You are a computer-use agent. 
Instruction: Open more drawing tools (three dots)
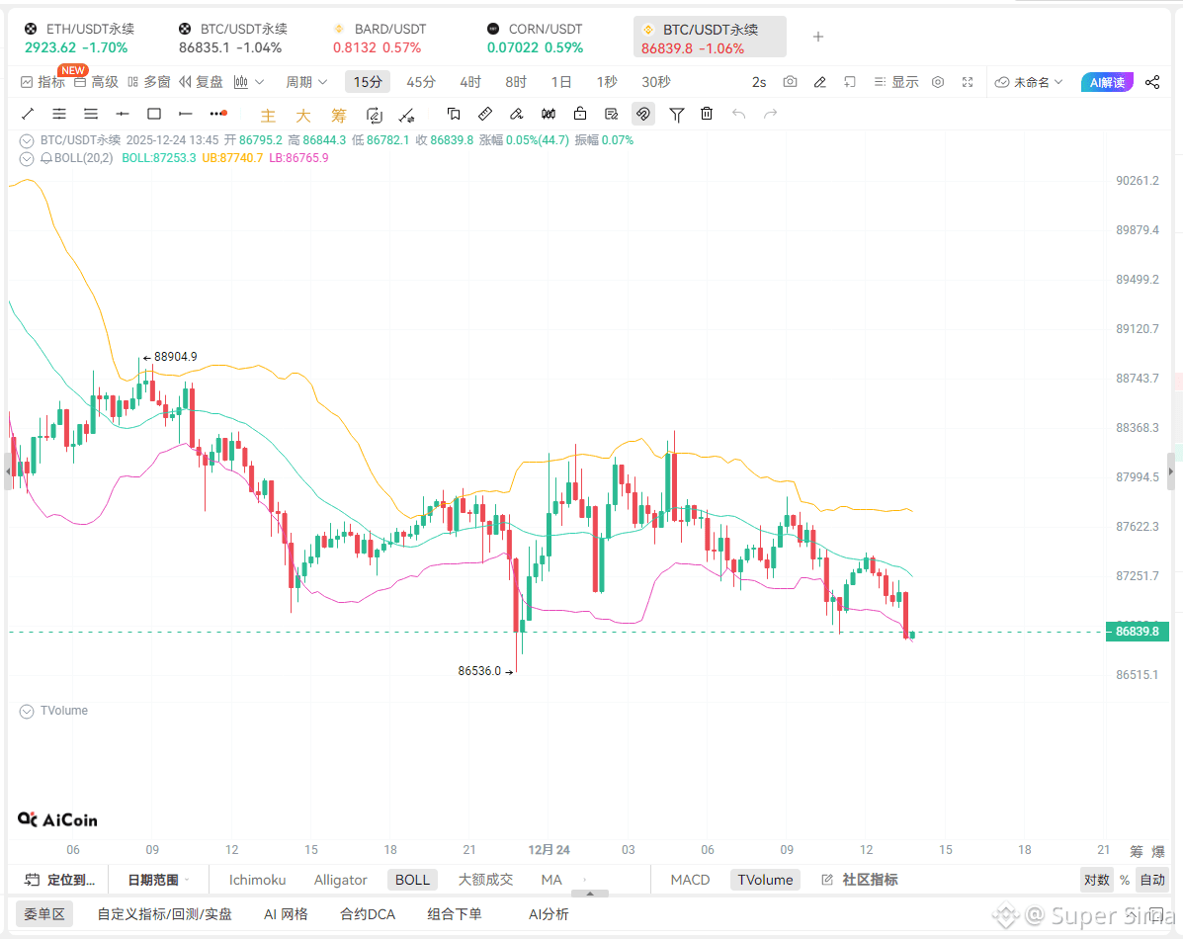click(218, 114)
